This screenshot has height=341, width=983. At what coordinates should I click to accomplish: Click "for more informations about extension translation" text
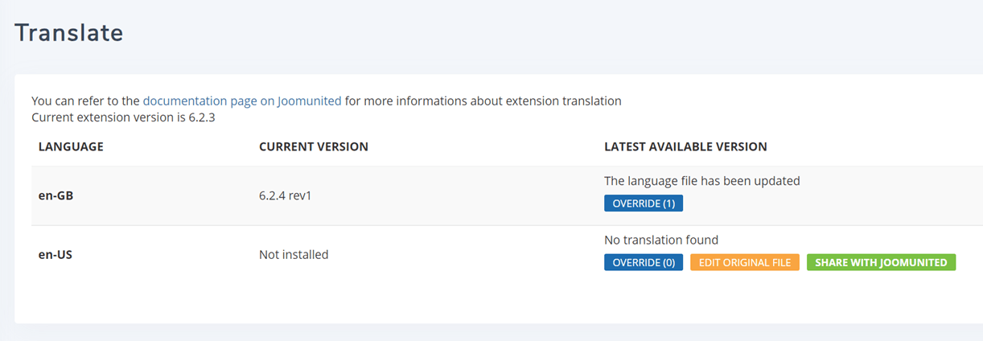pyautogui.click(x=483, y=101)
